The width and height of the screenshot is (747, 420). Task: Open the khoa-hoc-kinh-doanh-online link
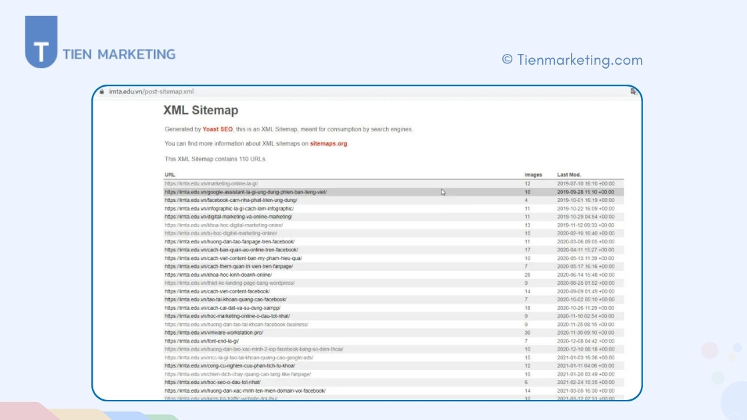(x=218, y=275)
